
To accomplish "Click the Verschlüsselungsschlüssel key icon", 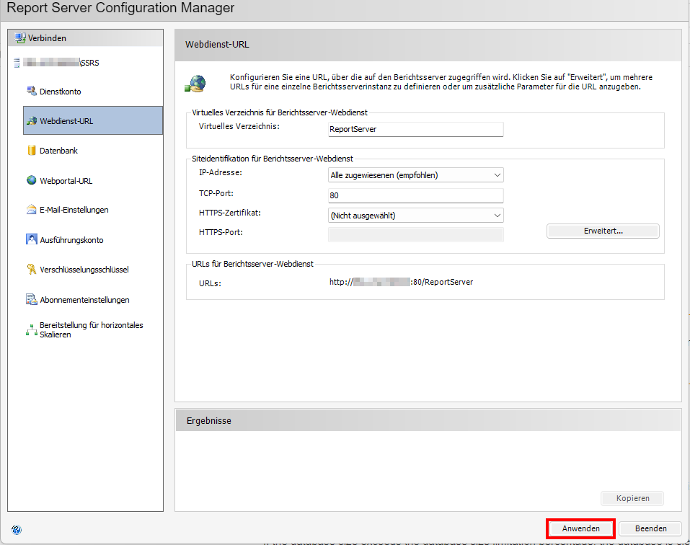I will click(31, 270).
